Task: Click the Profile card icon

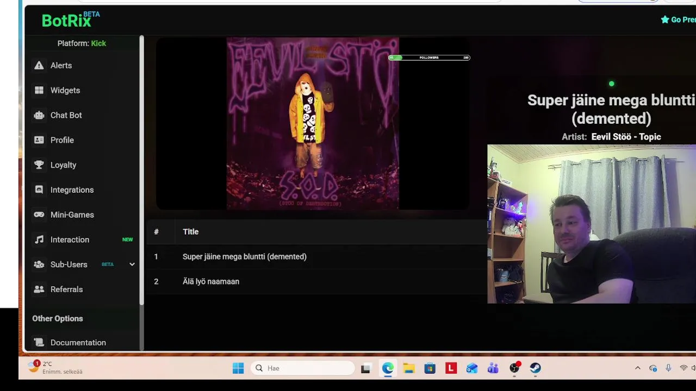Action: coord(39,140)
